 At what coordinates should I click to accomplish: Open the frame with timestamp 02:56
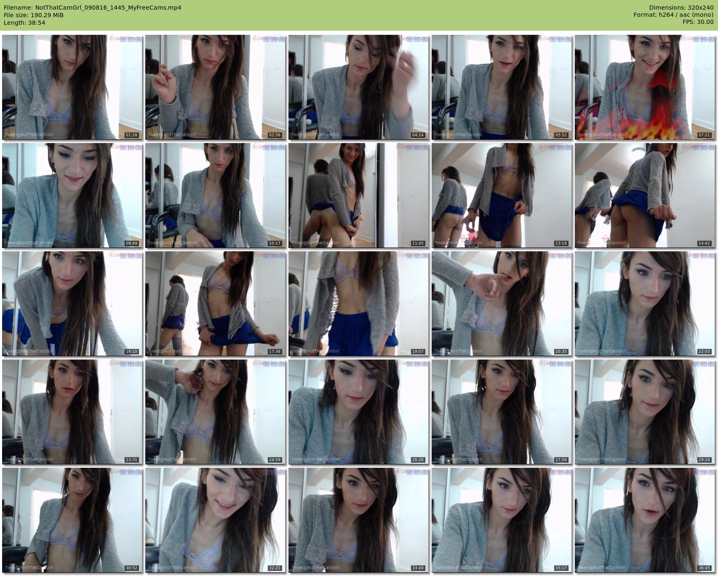[x=215, y=87]
